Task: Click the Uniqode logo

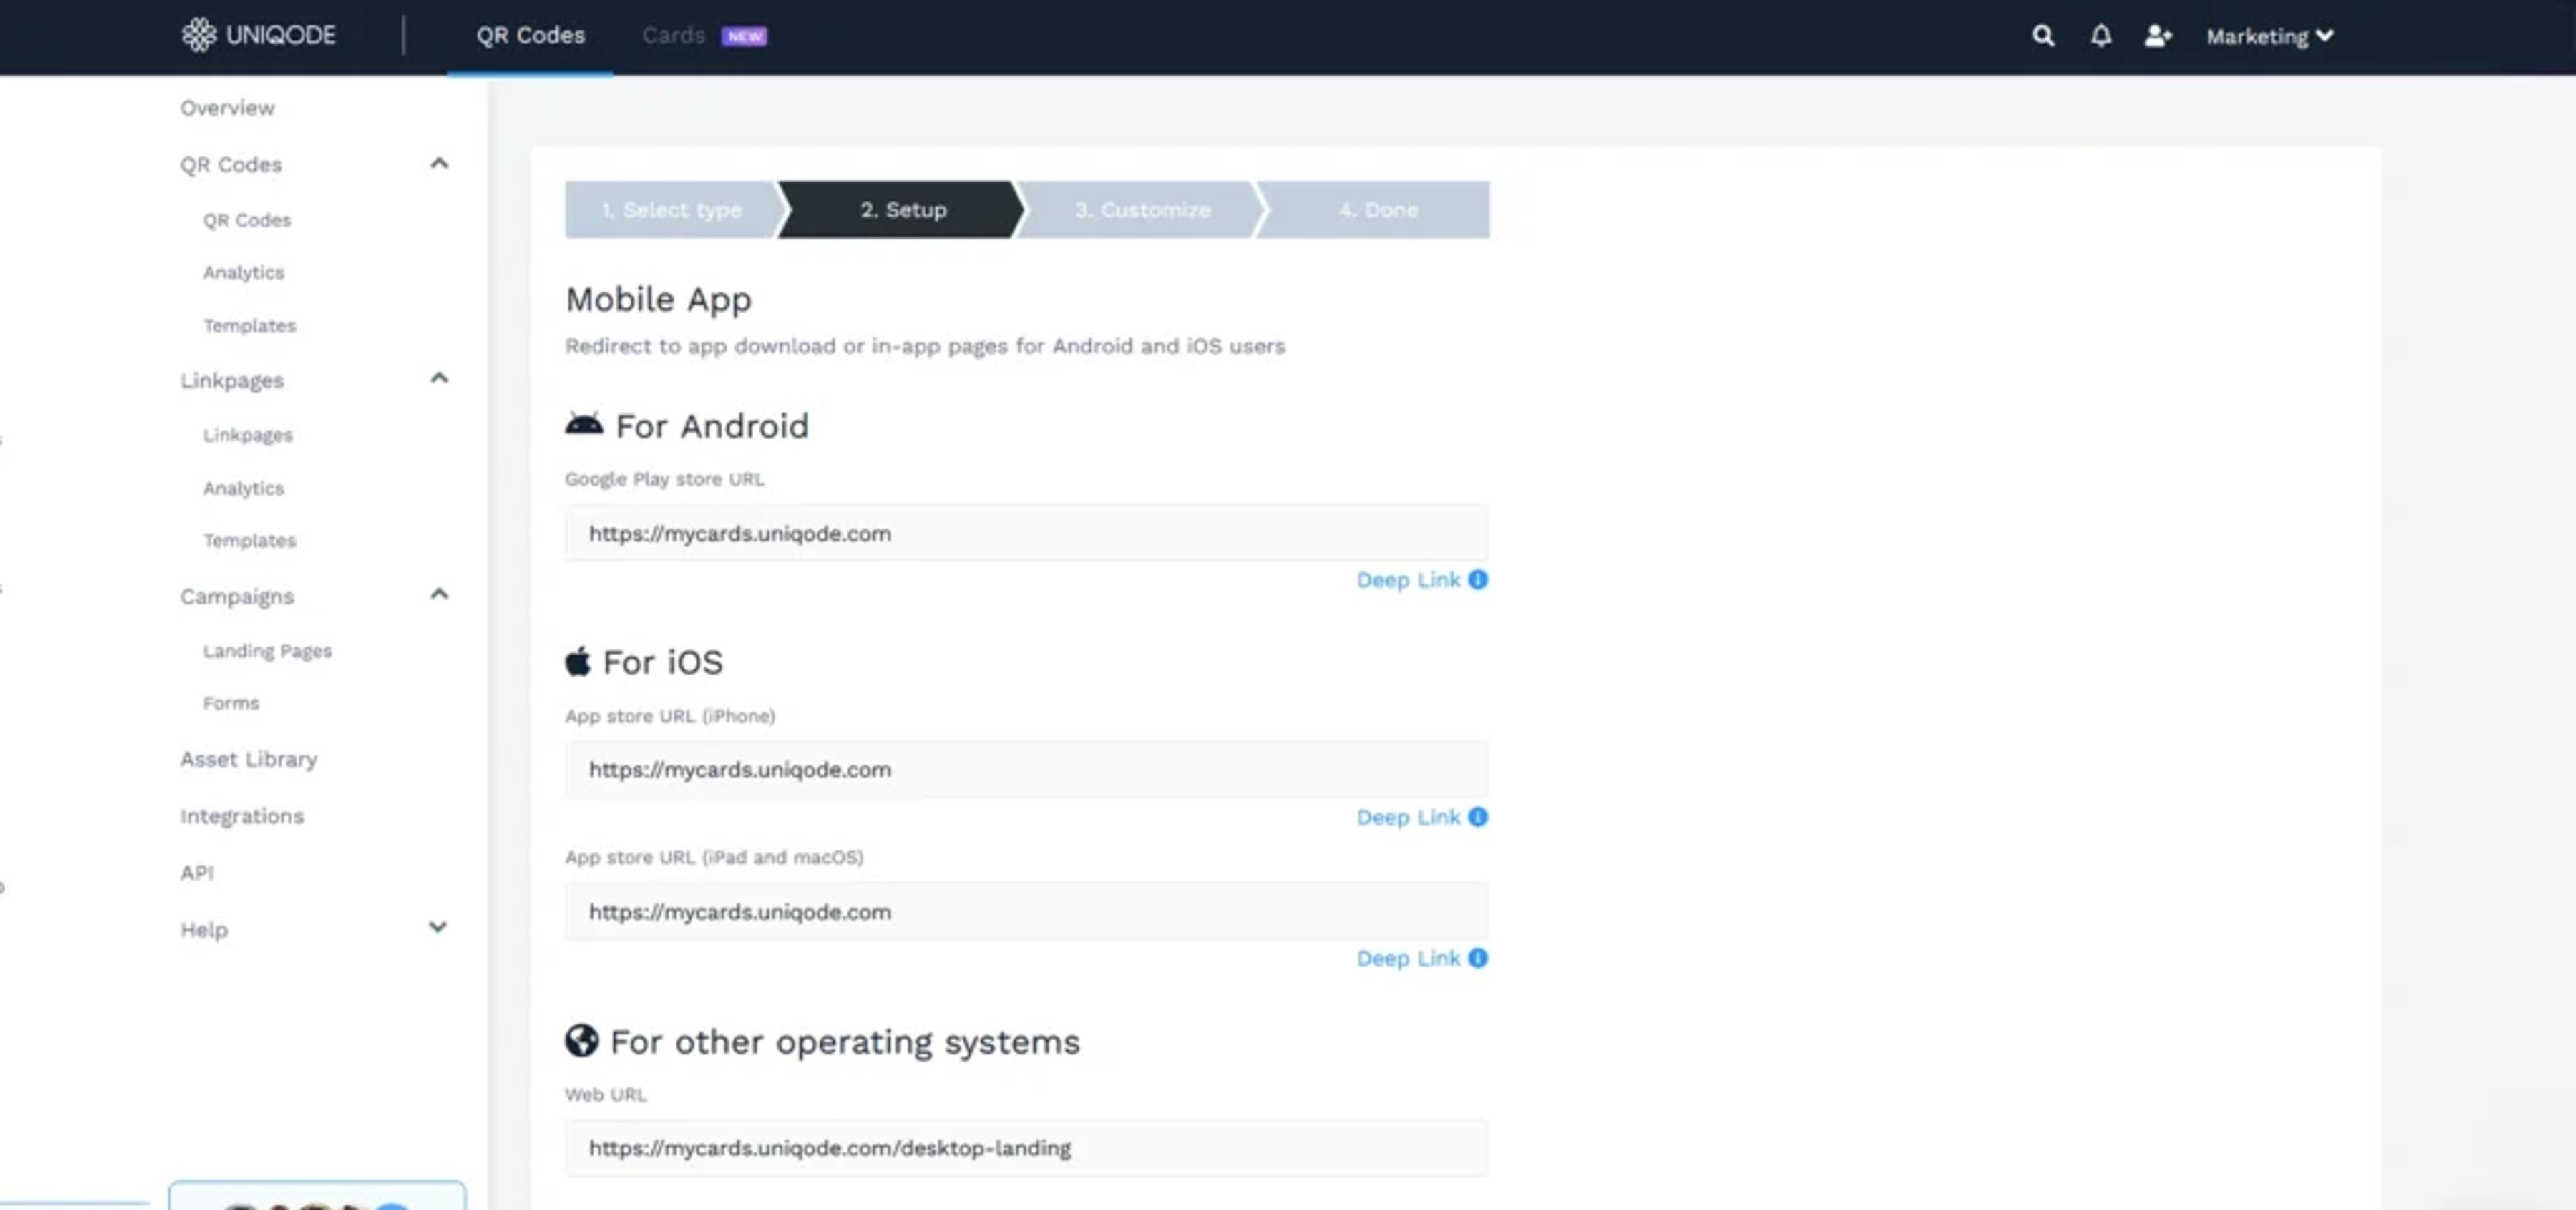Action: click(258, 35)
